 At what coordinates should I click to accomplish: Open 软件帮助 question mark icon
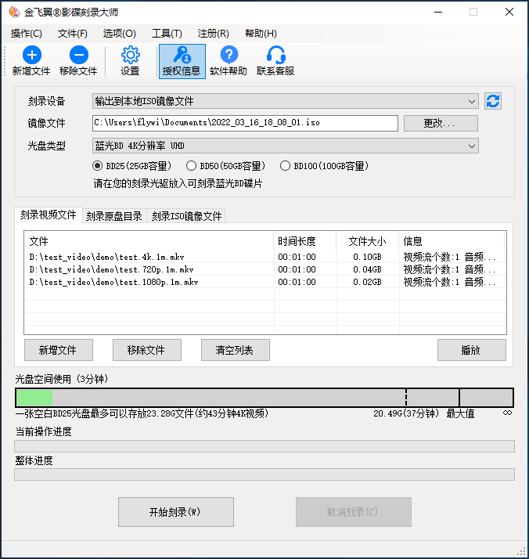click(229, 56)
